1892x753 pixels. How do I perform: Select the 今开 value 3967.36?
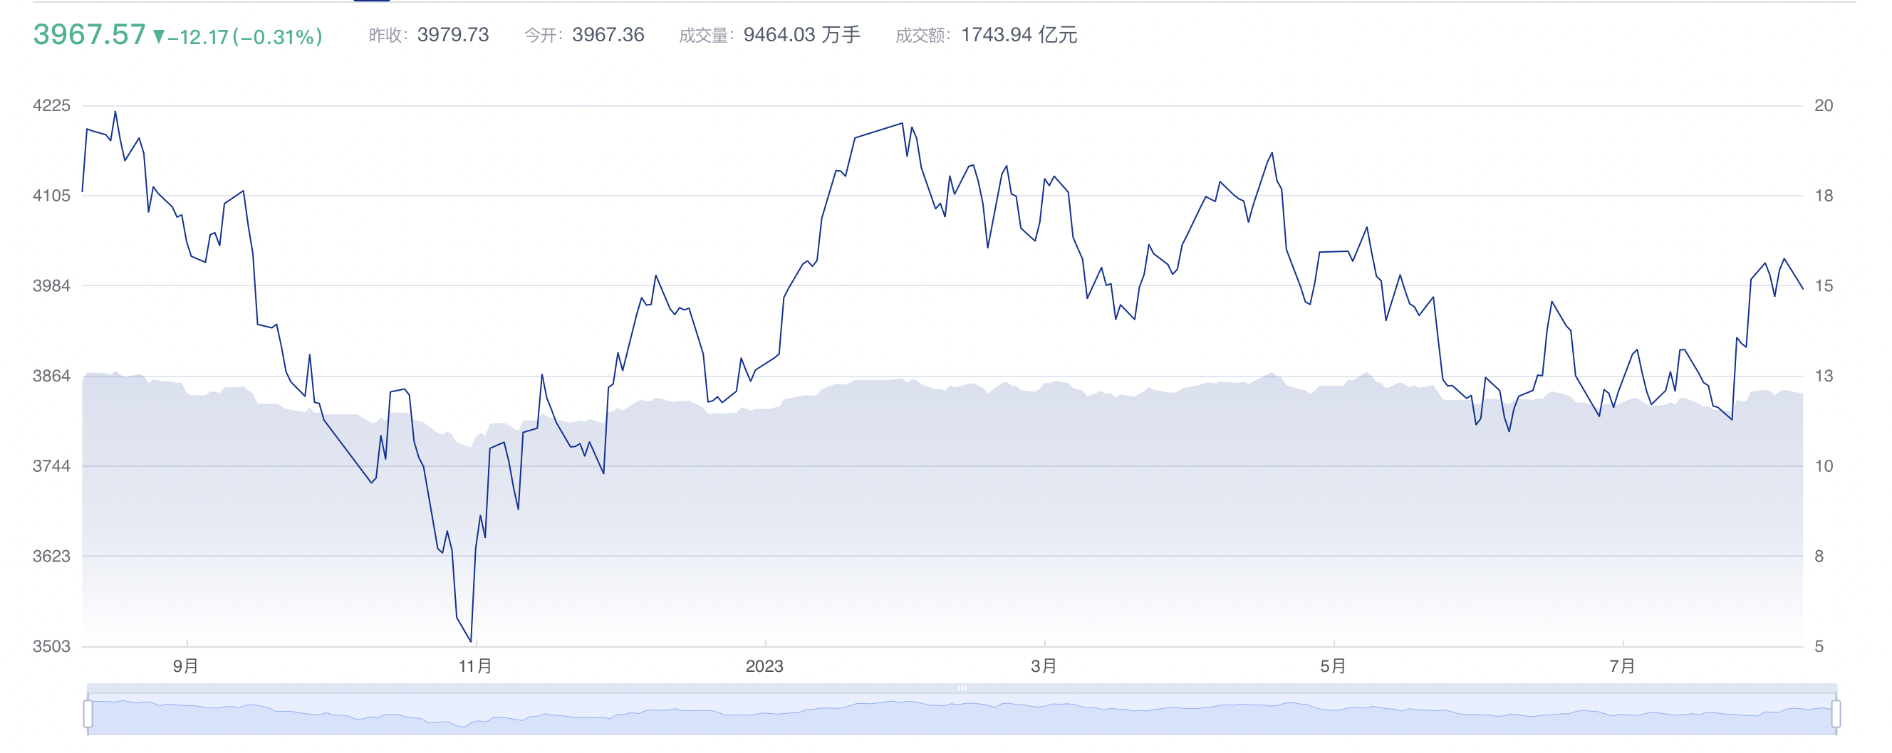tap(608, 34)
